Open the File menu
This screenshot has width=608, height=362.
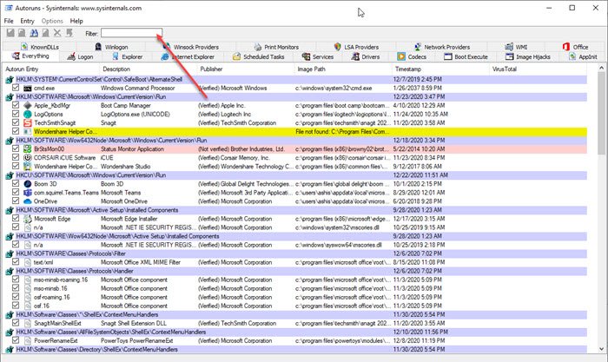tap(9, 21)
